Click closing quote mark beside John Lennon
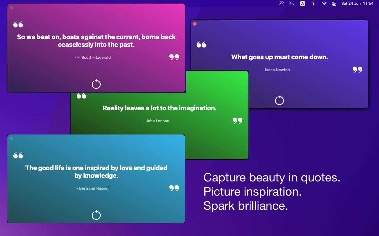379x236 pixels. click(x=237, y=121)
